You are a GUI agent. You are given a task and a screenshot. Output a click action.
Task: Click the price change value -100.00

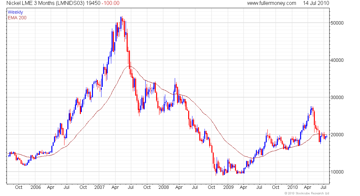[111, 3]
